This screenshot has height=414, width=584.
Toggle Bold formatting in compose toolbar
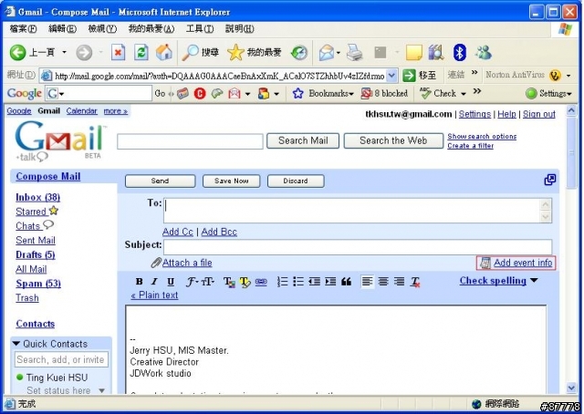click(x=140, y=282)
